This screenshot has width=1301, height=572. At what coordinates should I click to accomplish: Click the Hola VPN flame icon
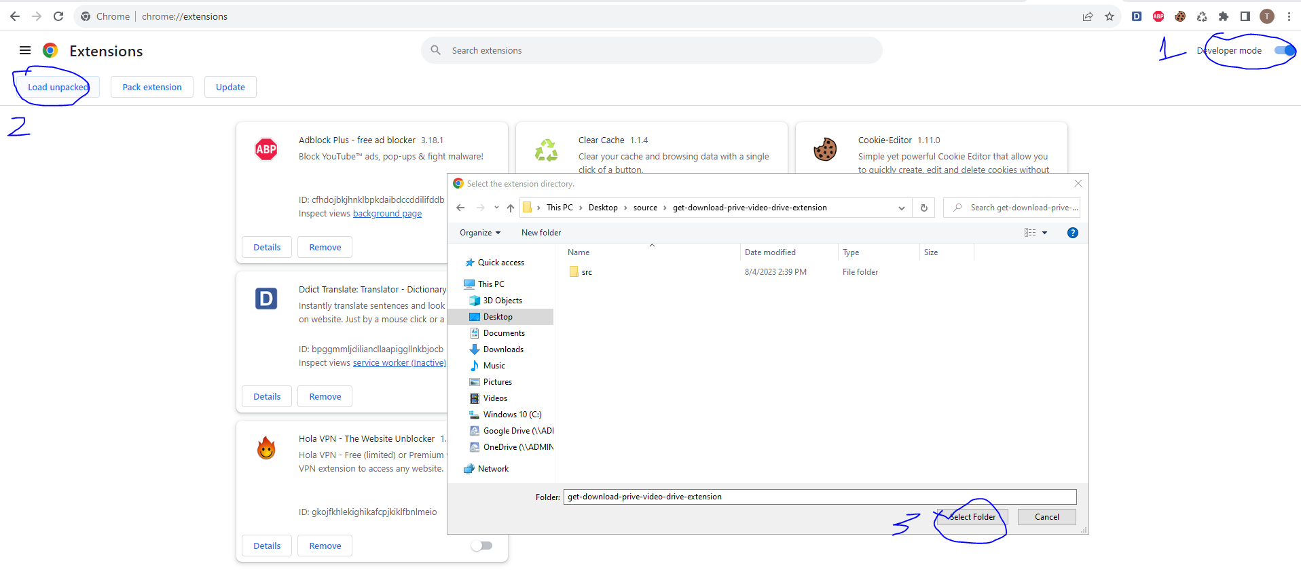pyautogui.click(x=266, y=448)
